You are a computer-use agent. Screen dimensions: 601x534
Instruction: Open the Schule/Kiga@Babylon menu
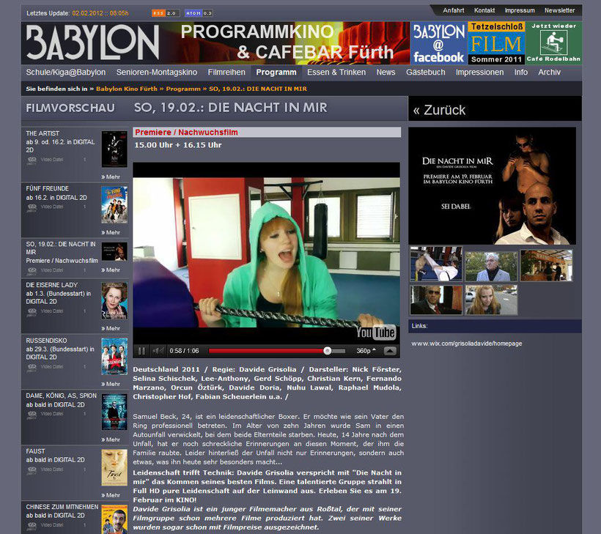coord(65,73)
